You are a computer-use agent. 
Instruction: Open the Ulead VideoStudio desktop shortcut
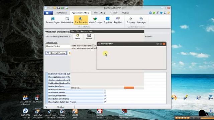[63, 114]
